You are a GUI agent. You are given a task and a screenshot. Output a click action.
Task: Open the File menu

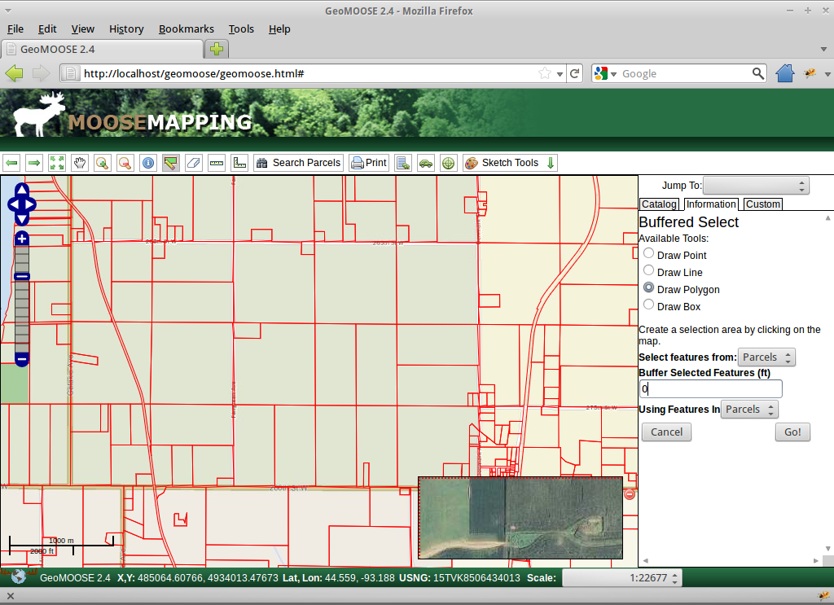15,29
